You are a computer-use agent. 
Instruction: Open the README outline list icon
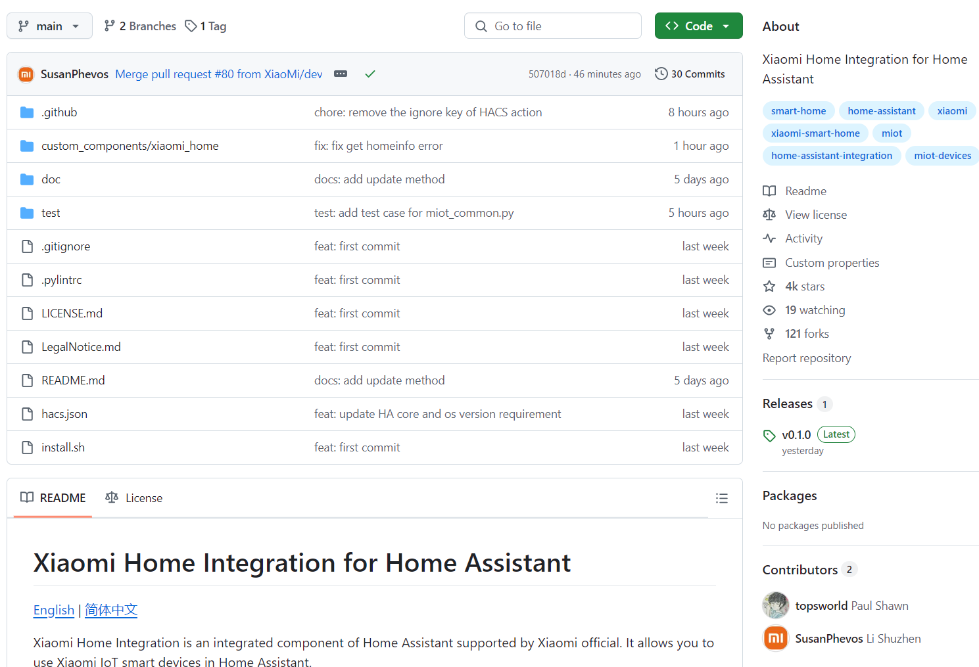pyautogui.click(x=721, y=498)
